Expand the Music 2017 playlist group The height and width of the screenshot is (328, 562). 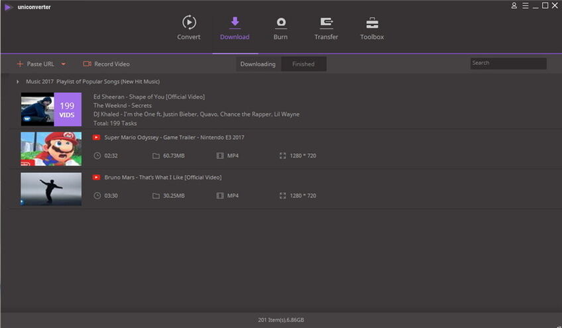tap(17, 82)
